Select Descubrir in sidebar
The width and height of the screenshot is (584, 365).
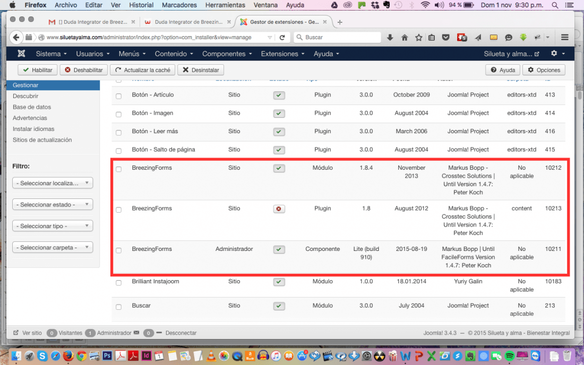click(25, 96)
